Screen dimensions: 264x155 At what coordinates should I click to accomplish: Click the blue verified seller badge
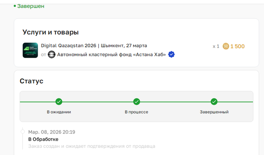[x=171, y=55]
